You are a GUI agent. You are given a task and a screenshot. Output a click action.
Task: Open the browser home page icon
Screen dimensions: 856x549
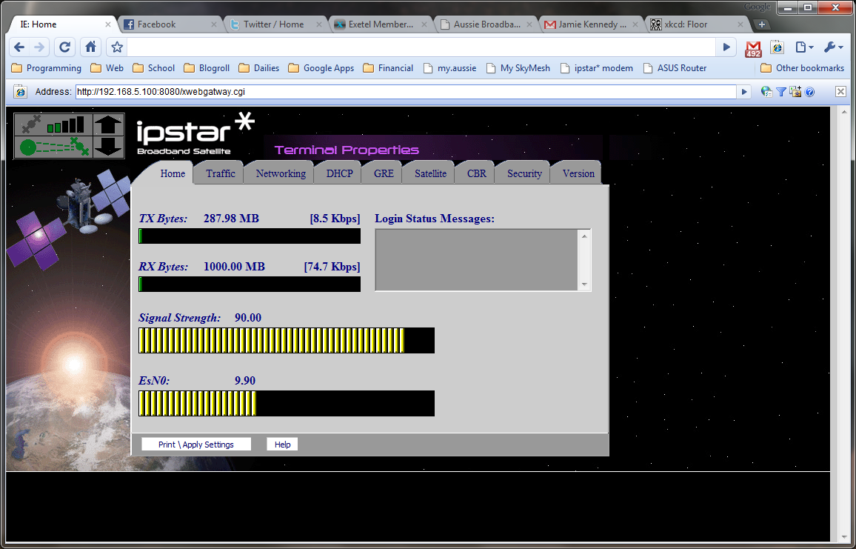(x=90, y=47)
